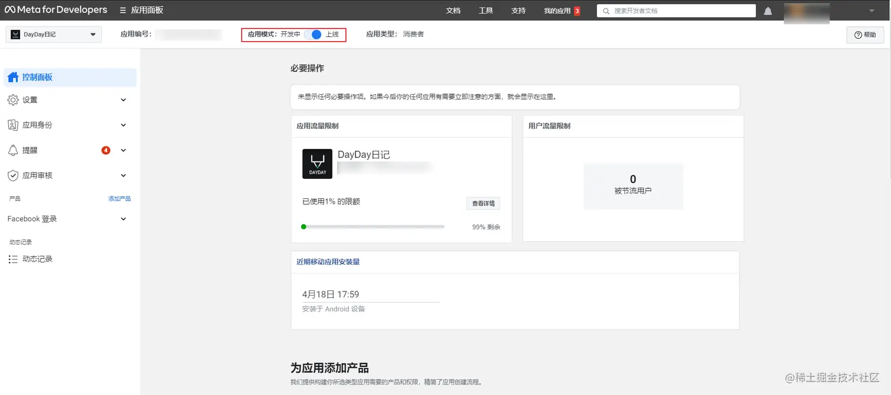Click the red 3 badge on 我的应用
Viewport: 891px width, 395px height.
pyautogui.click(x=577, y=11)
